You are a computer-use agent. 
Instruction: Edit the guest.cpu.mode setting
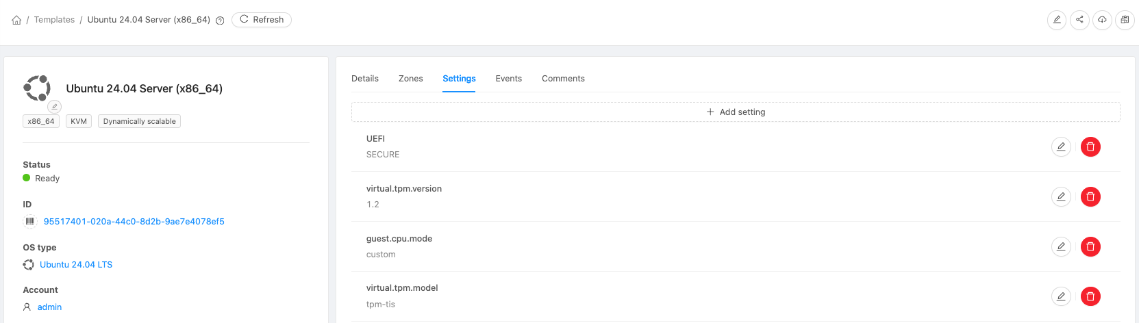1061,246
